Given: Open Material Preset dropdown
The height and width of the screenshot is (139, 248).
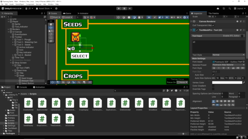Looking at the screenshot, I should (228, 65).
